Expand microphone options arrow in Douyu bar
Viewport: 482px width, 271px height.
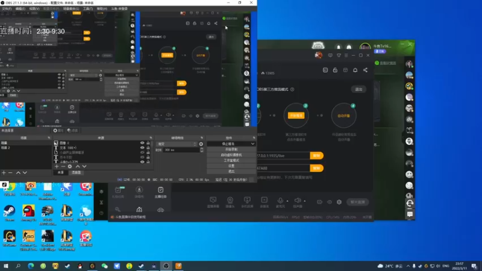coord(287,201)
